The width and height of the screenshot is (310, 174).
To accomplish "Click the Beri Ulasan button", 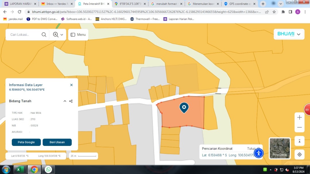I will pyautogui.click(x=57, y=142).
